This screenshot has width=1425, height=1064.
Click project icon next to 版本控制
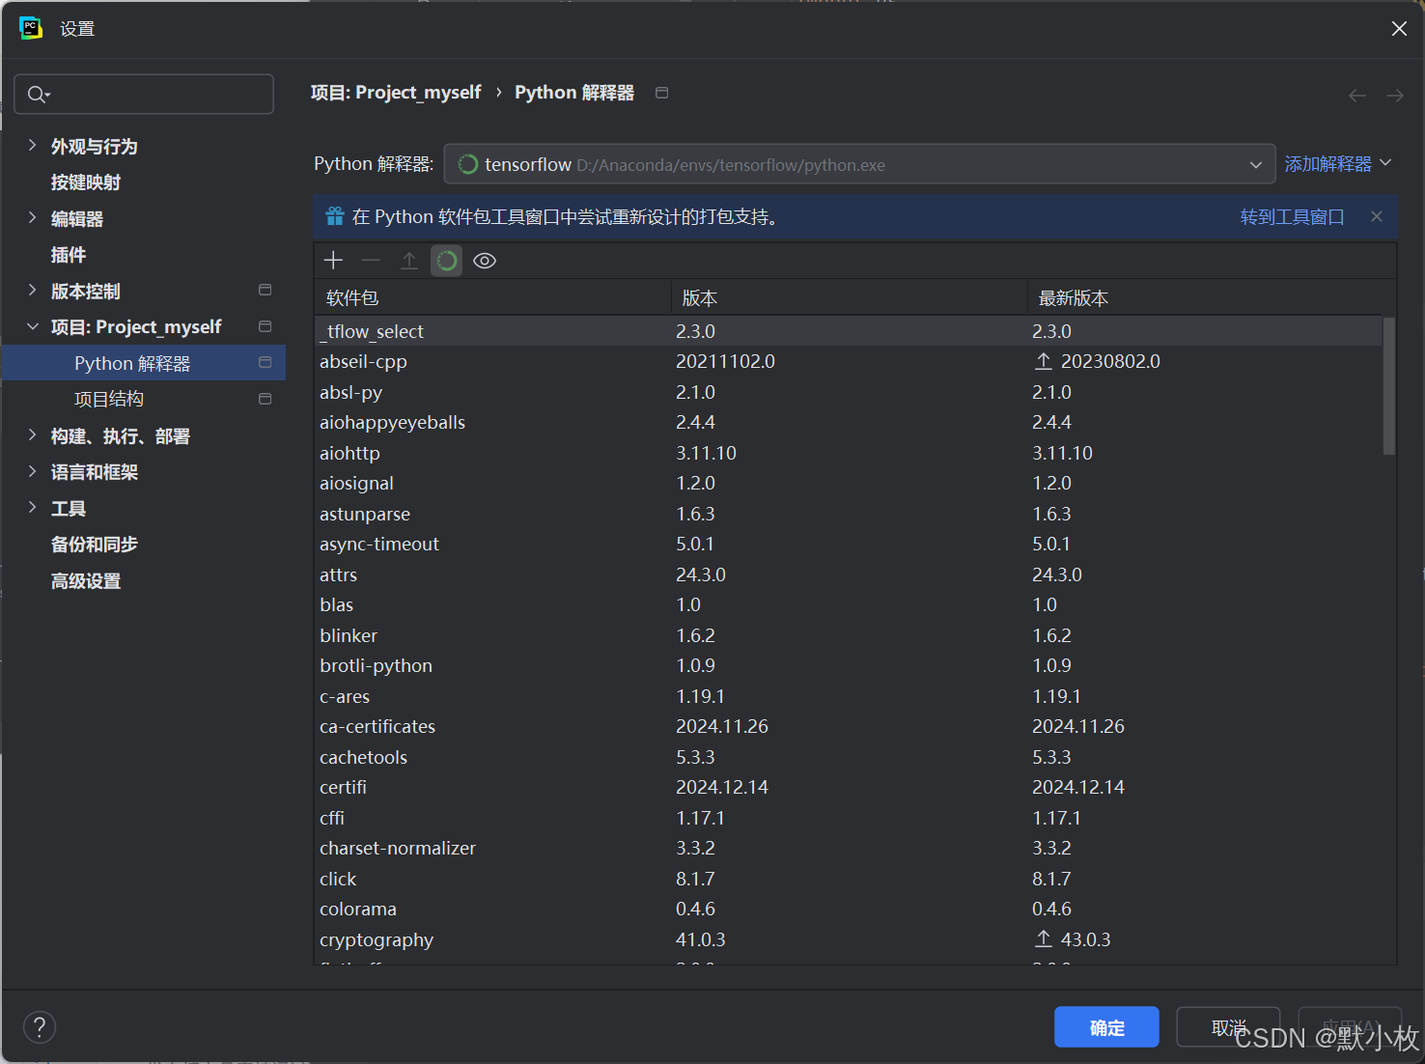[x=265, y=290]
